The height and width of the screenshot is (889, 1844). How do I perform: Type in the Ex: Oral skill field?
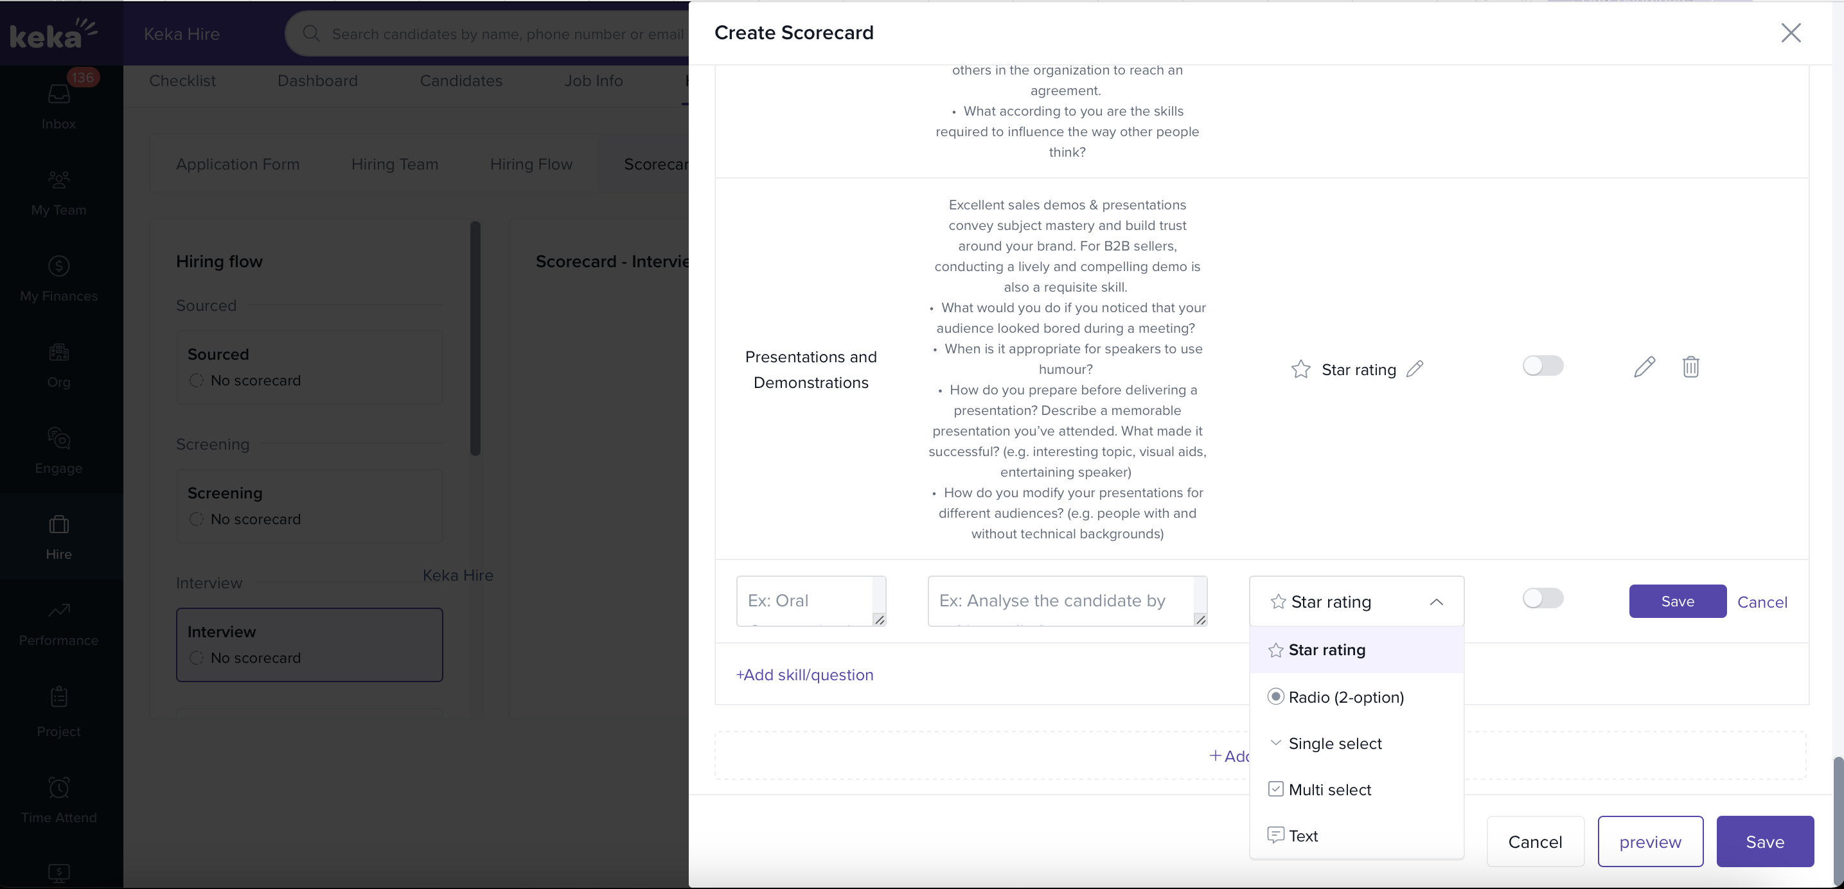(804, 601)
